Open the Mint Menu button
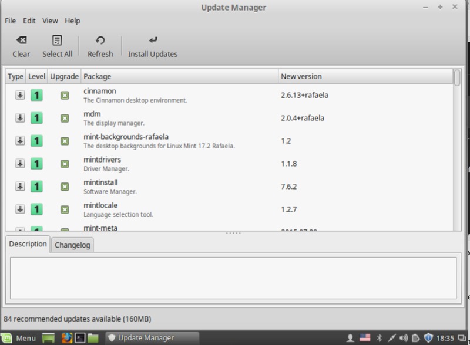This screenshot has width=470, height=345. pos(20,338)
